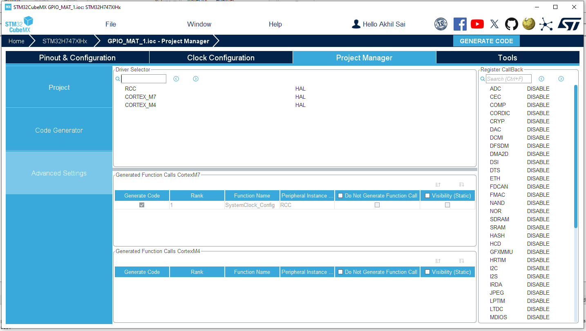Click the GENERATE CODE button
The image size is (586, 331).
(x=486, y=41)
